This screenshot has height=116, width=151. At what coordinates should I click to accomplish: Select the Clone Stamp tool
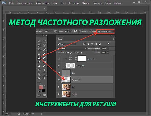[x=39, y=58]
